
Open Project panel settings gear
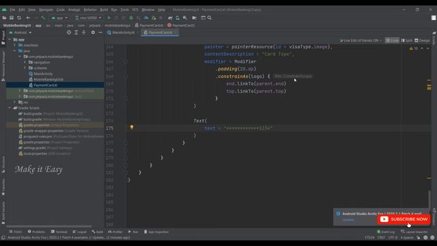click(x=93, y=32)
